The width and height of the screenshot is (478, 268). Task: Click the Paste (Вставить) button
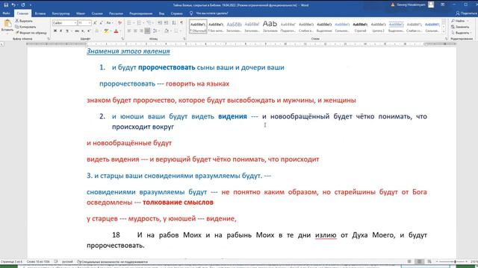click(7, 25)
